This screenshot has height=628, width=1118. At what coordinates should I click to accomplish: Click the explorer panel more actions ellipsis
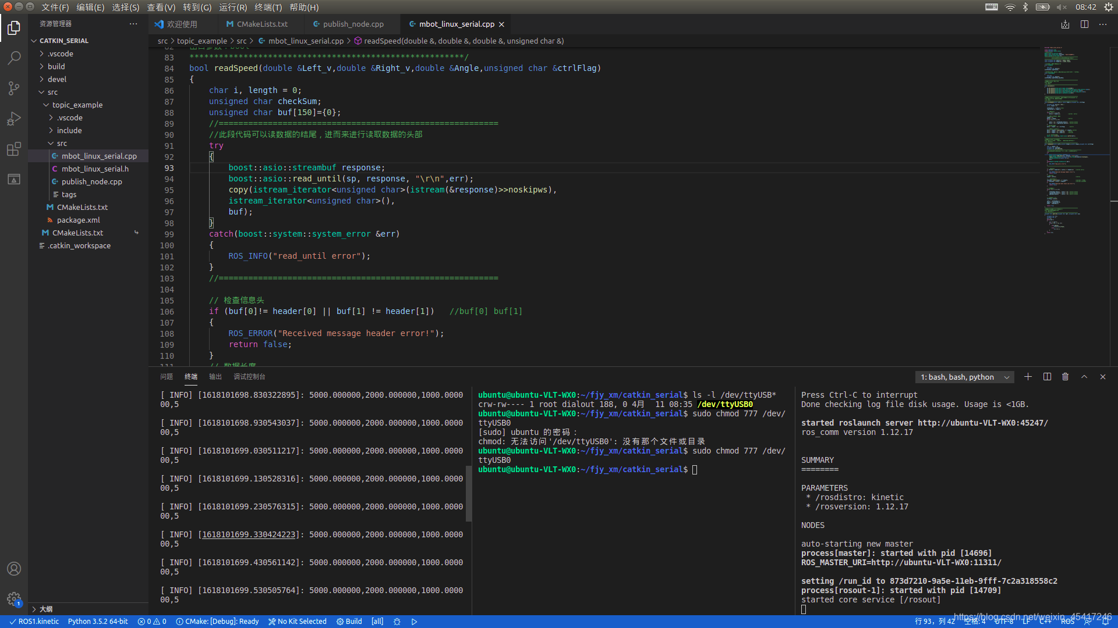[133, 24]
